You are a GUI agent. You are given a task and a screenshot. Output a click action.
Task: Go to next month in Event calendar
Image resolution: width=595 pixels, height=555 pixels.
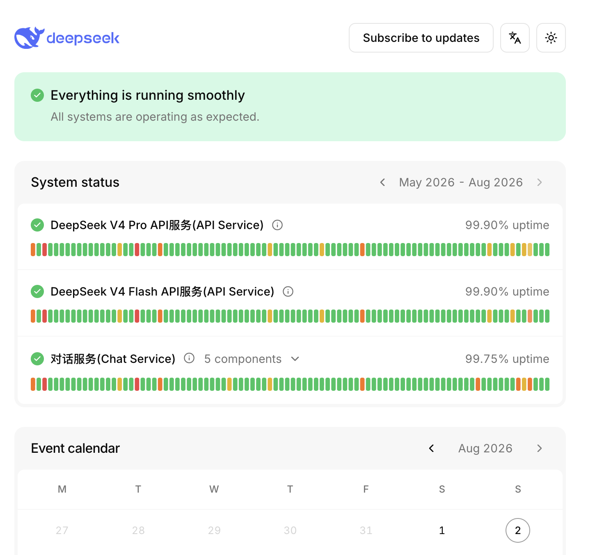(x=540, y=448)
